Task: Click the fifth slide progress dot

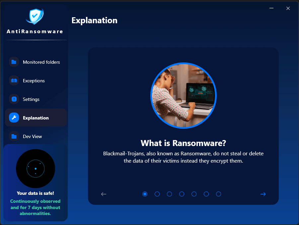Action: coord(194,194)
